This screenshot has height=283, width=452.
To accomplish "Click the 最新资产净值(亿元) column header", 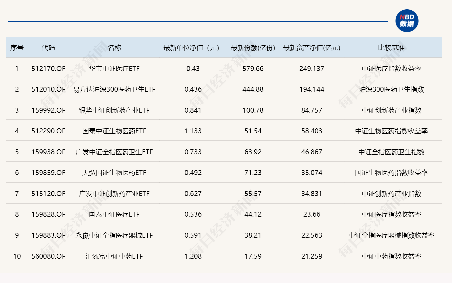I will 312,48.
